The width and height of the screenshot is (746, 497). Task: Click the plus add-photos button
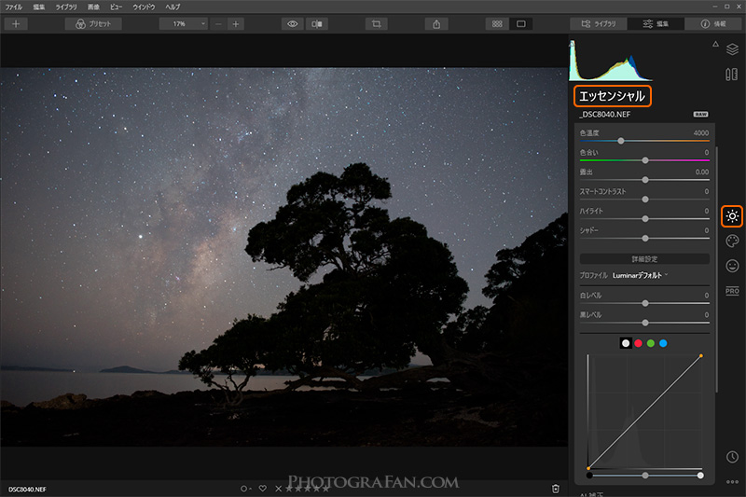point(16,24)
